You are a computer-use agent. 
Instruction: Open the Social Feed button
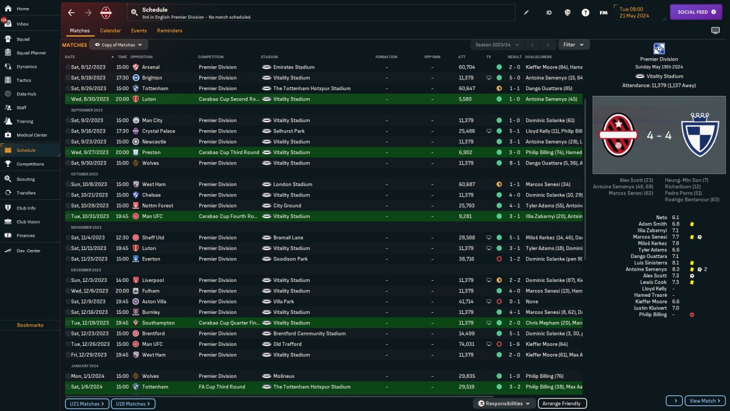click(x=696, y=12)
